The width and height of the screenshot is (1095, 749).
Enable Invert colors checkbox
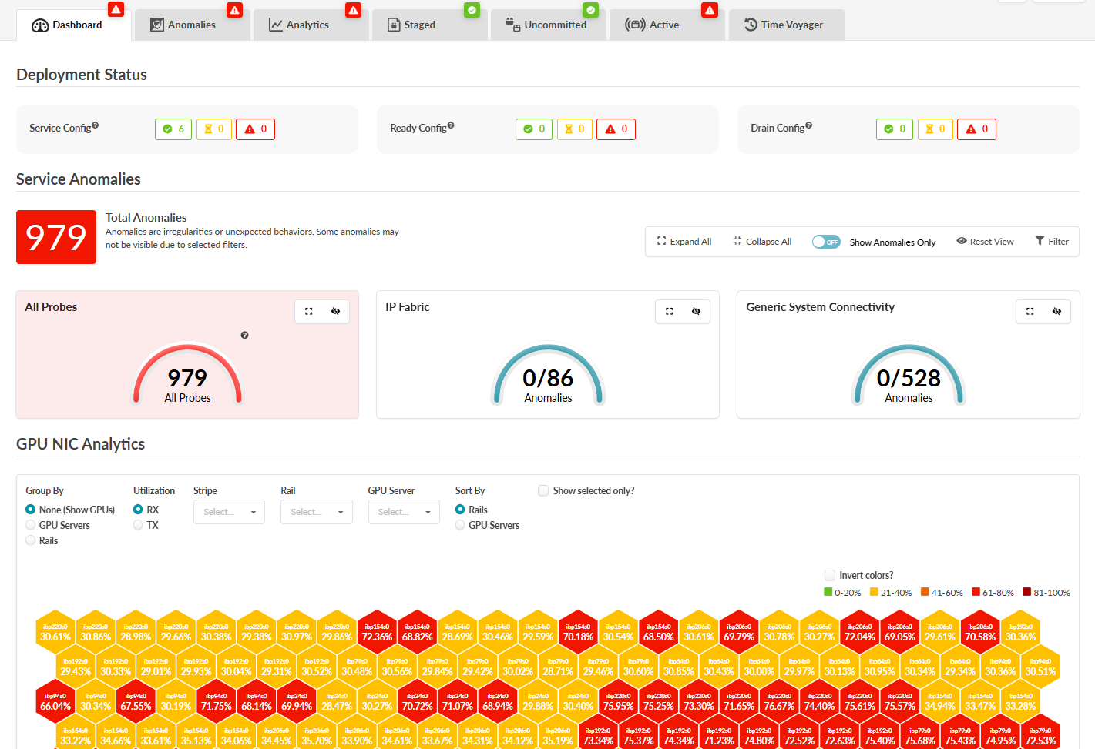[x=830, y=575]
